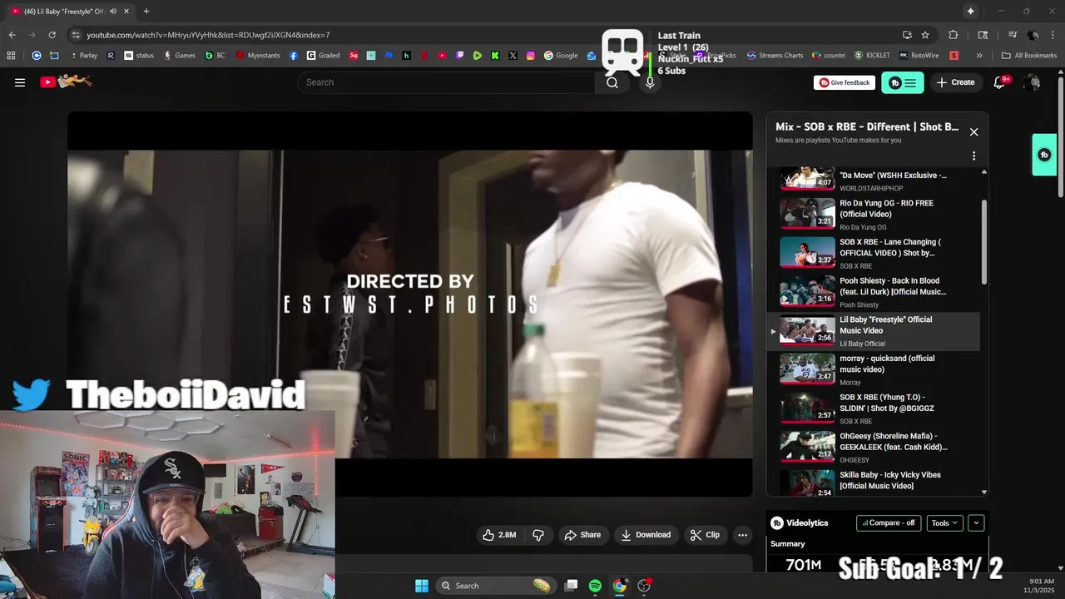1065x599 pixels.
Task: Close the Mix playlist panel
Action: (973, 131)
